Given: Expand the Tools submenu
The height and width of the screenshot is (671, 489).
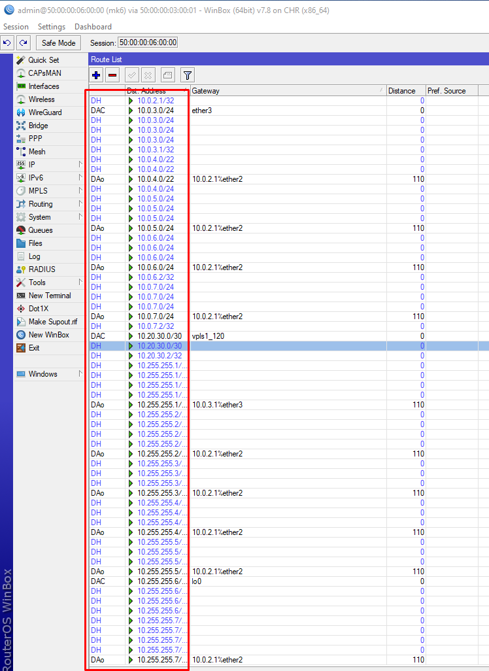Looking at the screenshot, I should pyautogui.click(x=49, y=283).
